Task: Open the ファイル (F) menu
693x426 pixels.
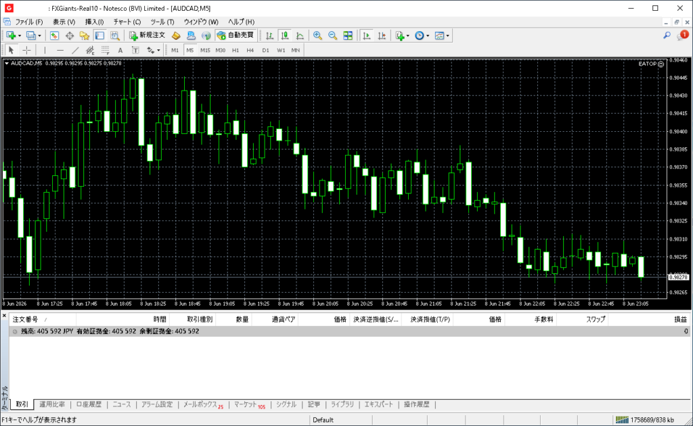Action: click(29, 22)
